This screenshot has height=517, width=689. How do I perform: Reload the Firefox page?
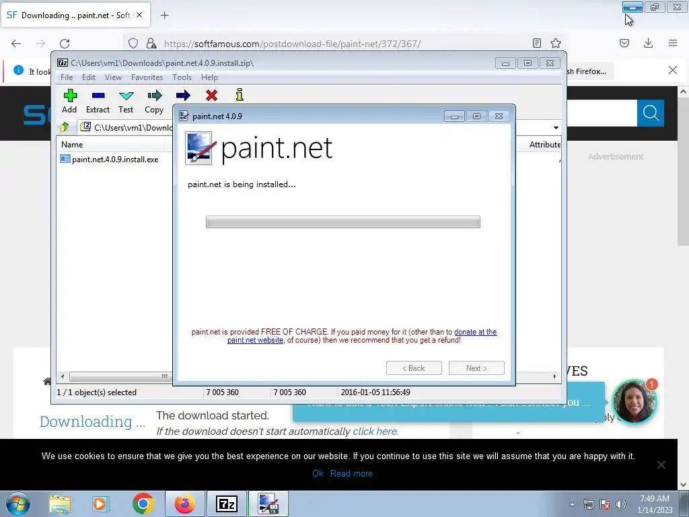coord(65,43)
